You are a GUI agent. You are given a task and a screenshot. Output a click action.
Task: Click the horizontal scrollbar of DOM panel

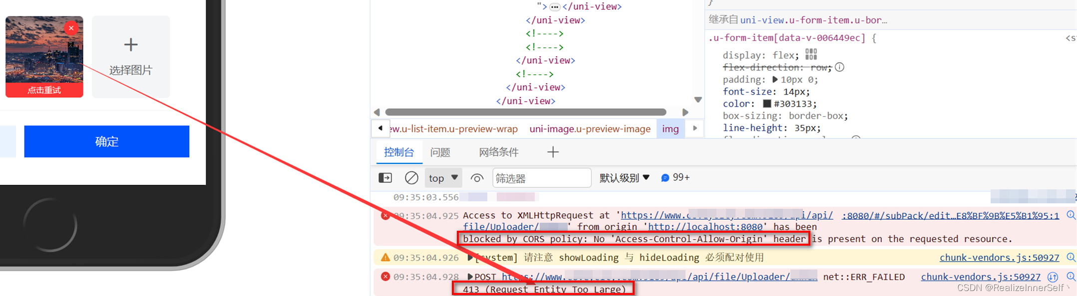click(x=526, y=112)
